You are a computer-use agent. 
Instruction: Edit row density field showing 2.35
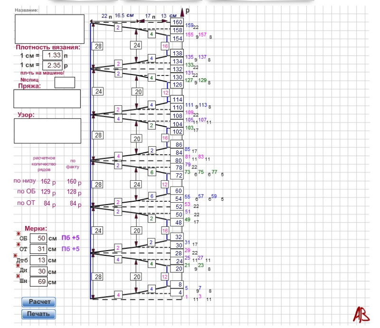point(52,65)
